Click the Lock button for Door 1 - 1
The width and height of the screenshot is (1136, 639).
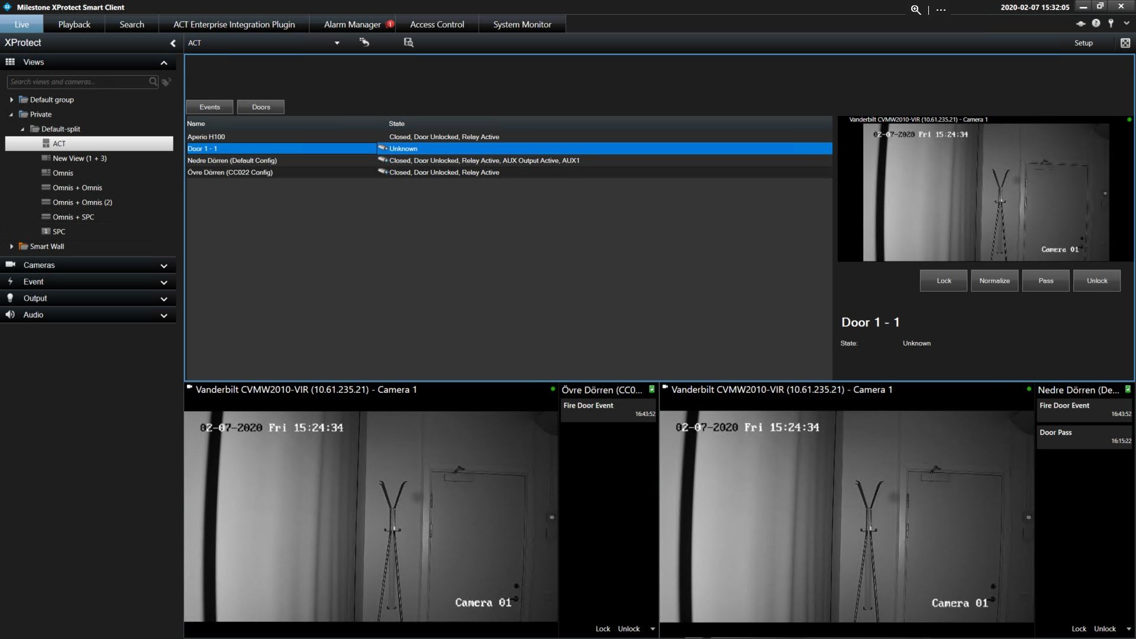click(944, 280)
